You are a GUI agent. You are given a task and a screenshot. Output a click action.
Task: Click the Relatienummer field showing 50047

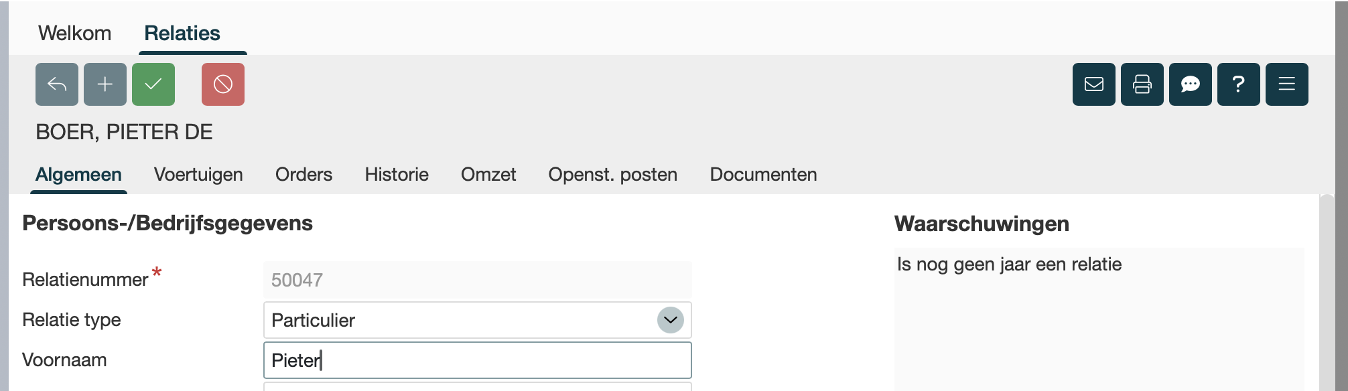tap(477, 280)
